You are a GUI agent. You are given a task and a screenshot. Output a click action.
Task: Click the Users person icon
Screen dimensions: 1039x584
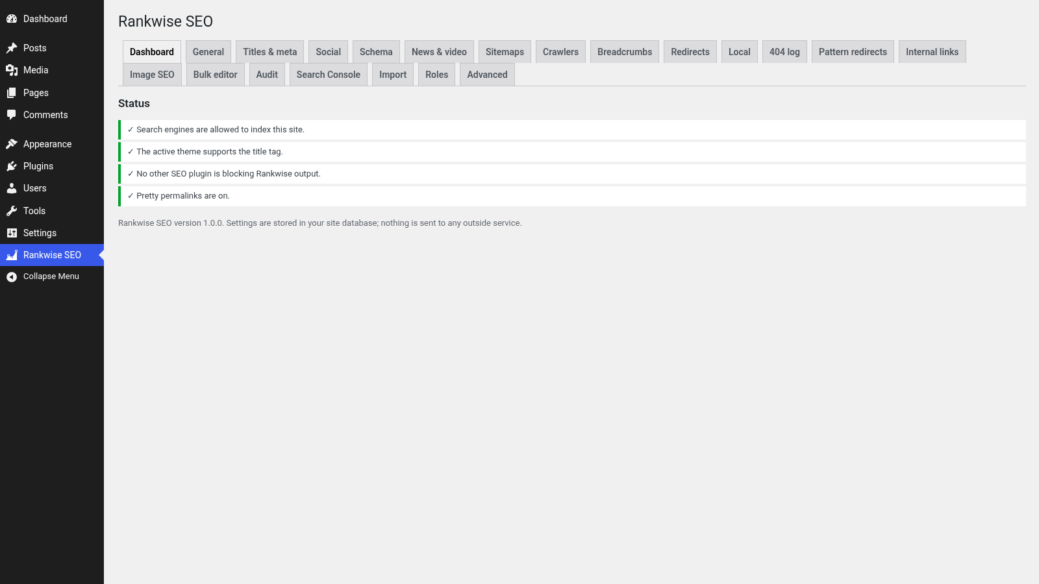(12, 188)
